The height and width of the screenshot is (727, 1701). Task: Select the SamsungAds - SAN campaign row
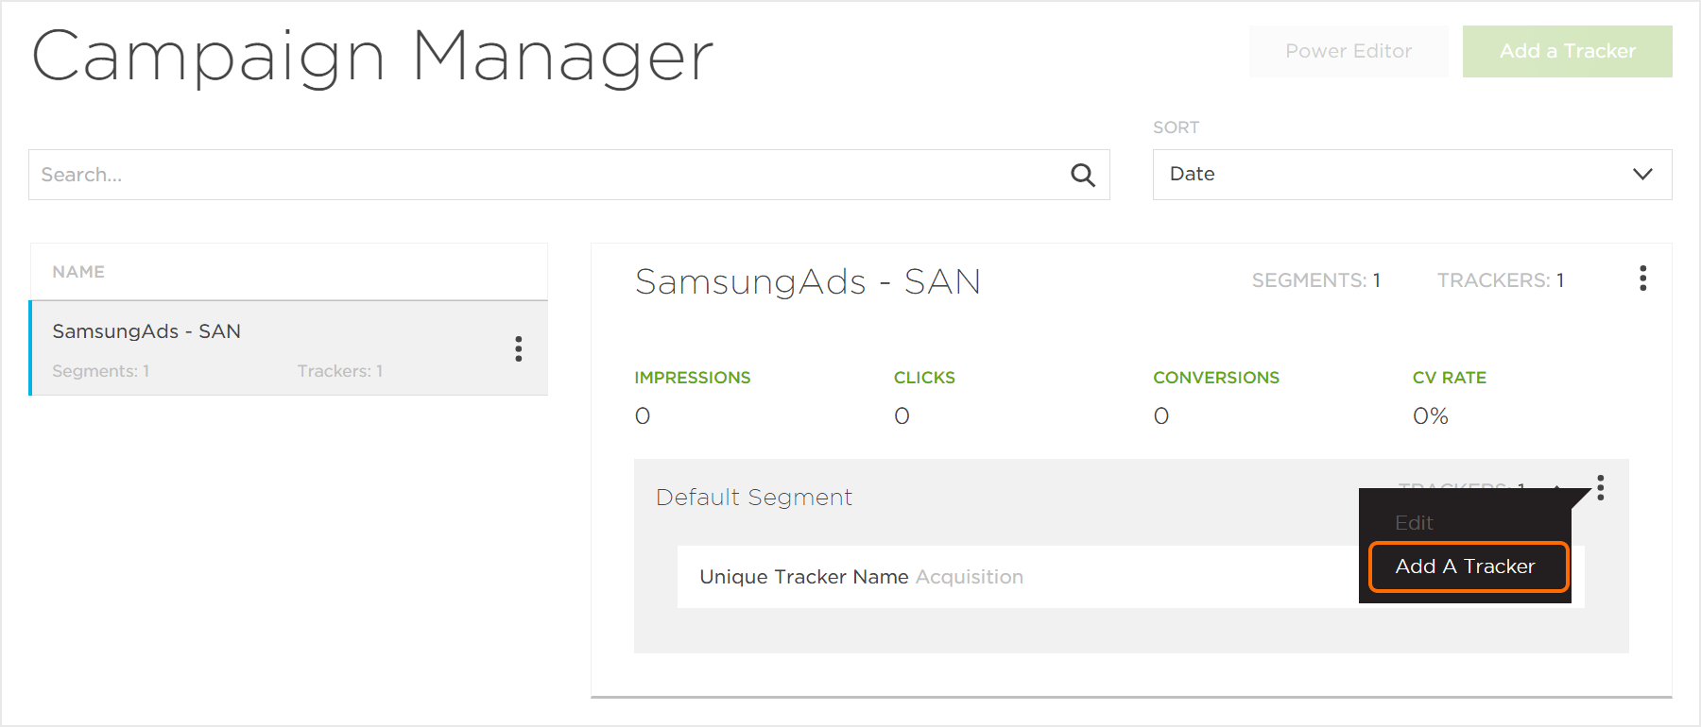pos(289,347)
